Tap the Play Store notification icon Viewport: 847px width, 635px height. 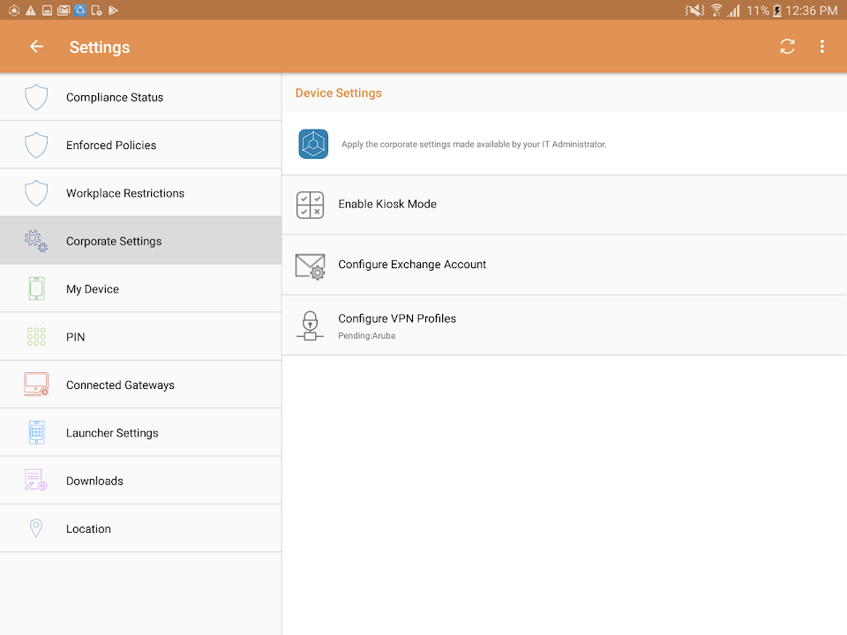[113, 11]
